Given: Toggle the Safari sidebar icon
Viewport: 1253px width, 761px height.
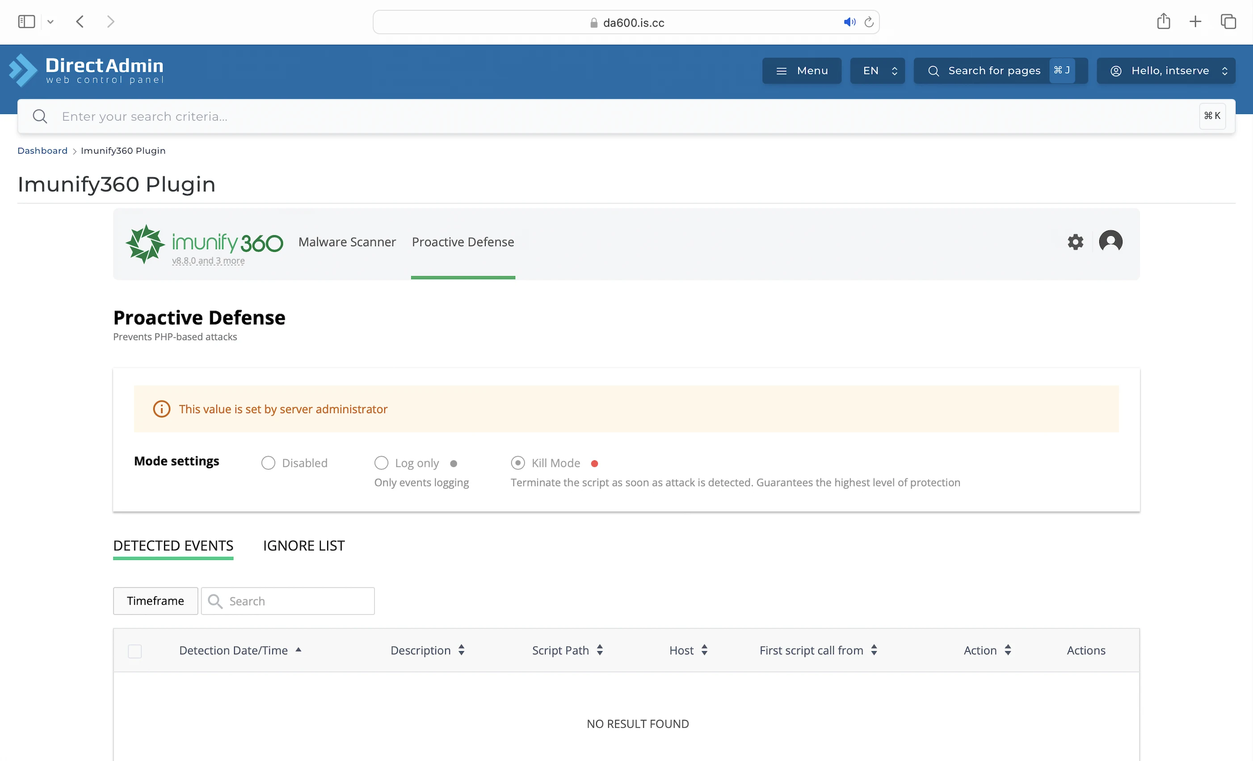Looking at the screenshot, I should tap(26, 21).
